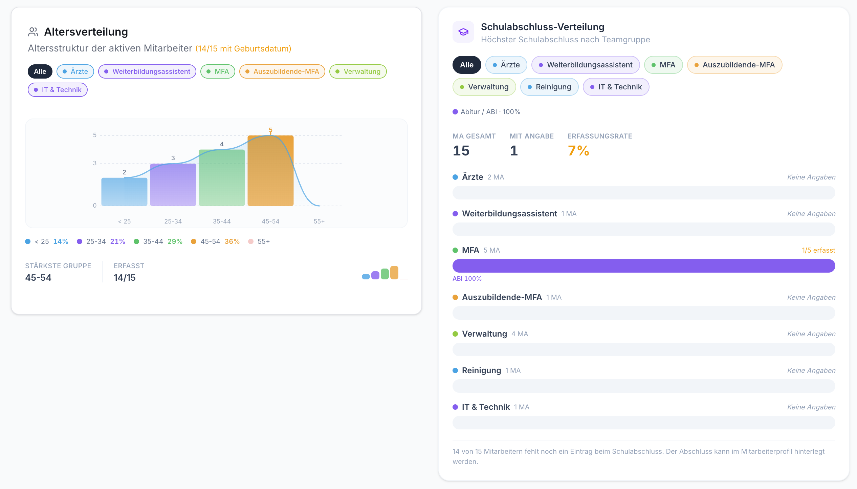Filter age chart by Weiterbildungsassistent

[147, 71]
